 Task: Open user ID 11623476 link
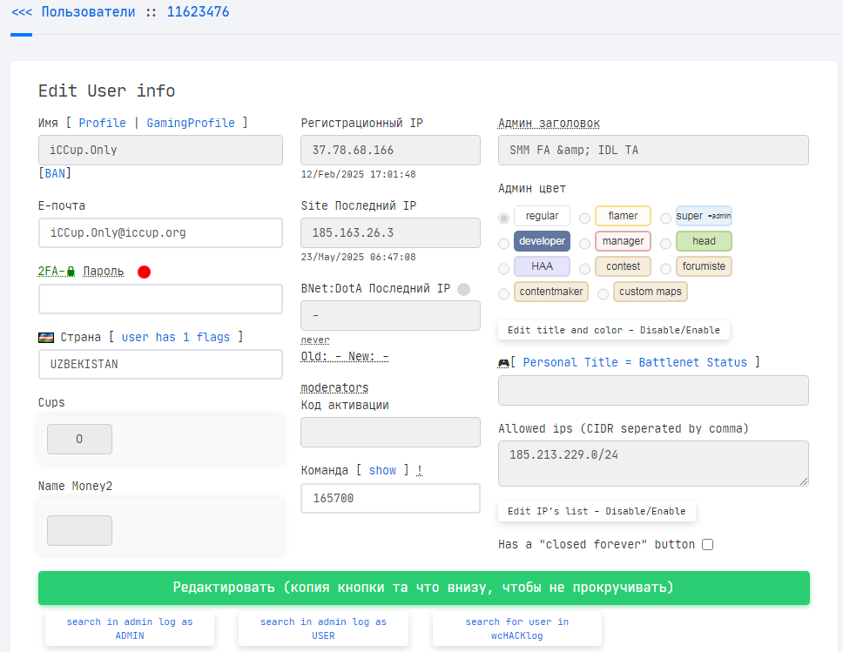(198, 12)
